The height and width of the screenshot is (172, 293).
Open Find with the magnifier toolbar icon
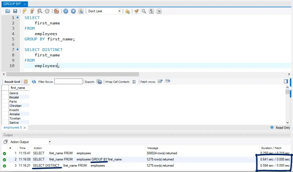(x=144, y=11)
